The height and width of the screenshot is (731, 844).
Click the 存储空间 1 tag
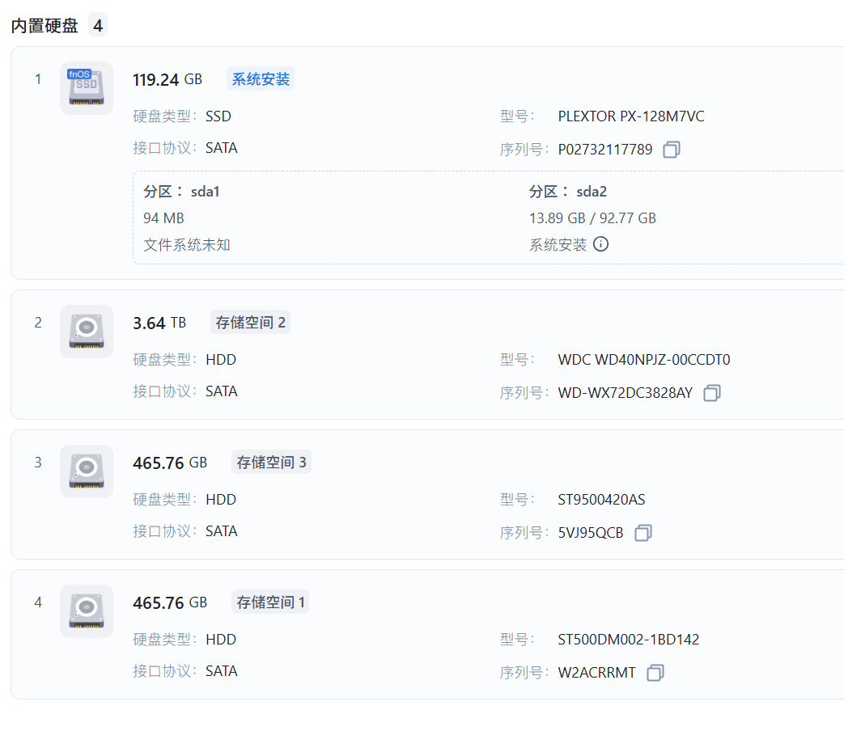point(270,602)
